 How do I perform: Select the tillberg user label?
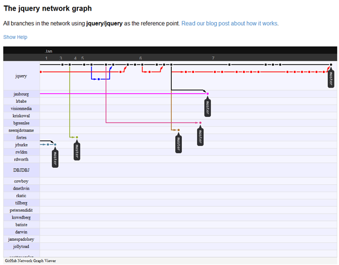click(x=21, y=203)
